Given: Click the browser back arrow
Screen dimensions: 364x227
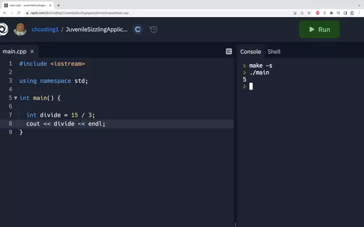Looking at the screenshot, I should 5,13.
